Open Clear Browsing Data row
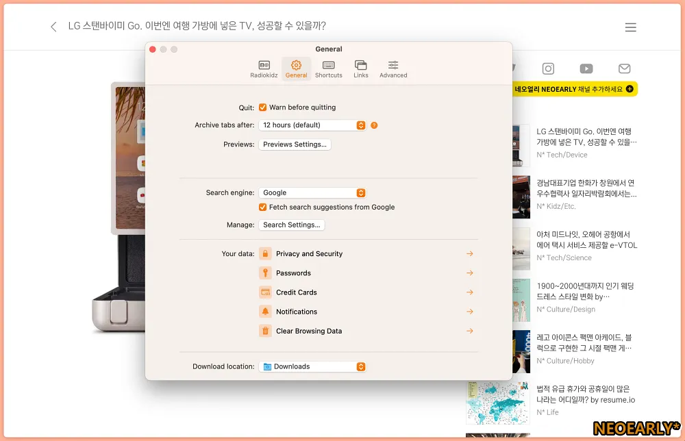The width and height of the screenshot is (685, 441). coord(366,331)
